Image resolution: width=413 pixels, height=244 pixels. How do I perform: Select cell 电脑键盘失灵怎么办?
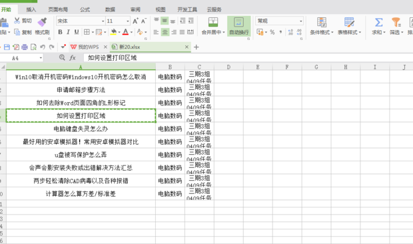coord(81,129)
